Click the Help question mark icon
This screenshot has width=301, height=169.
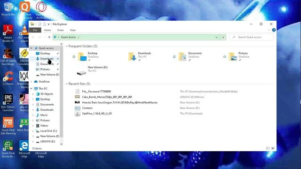(x=274, y=30)
